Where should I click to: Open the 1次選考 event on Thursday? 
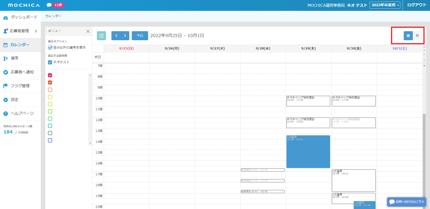coord(308,151)
